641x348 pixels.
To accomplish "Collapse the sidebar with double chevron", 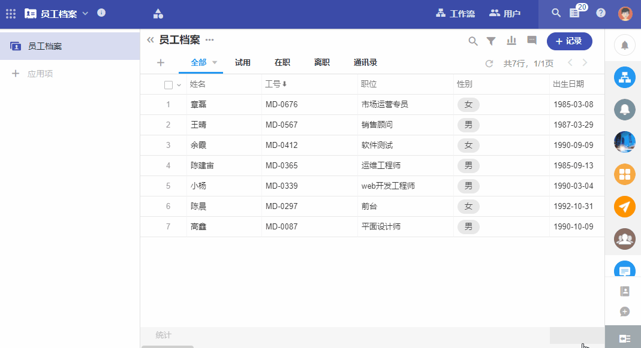I will (151, 40).
